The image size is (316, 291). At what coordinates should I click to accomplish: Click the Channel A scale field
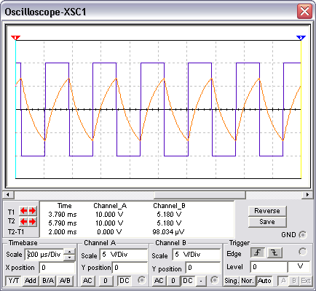[124, 255]
